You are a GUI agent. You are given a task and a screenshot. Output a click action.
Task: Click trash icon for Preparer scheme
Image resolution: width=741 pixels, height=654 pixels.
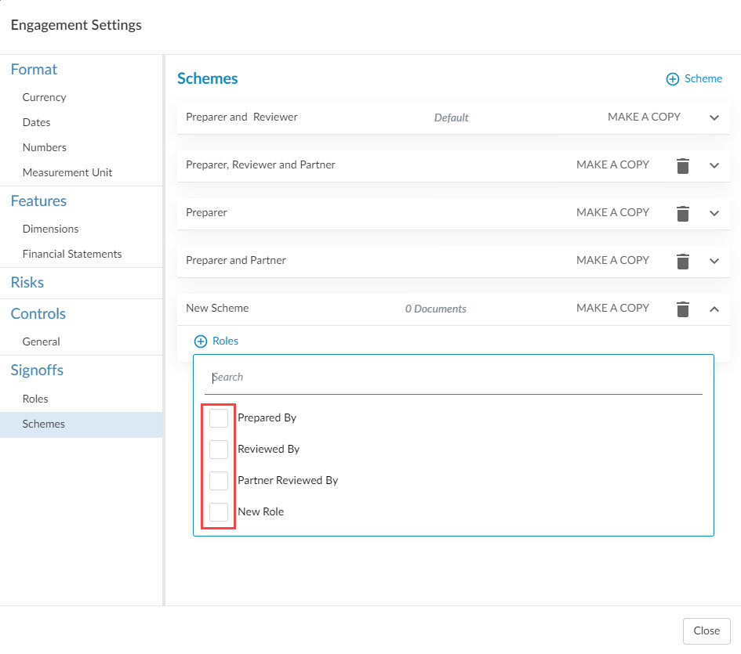pyautogui.click(x=683, y=214)
